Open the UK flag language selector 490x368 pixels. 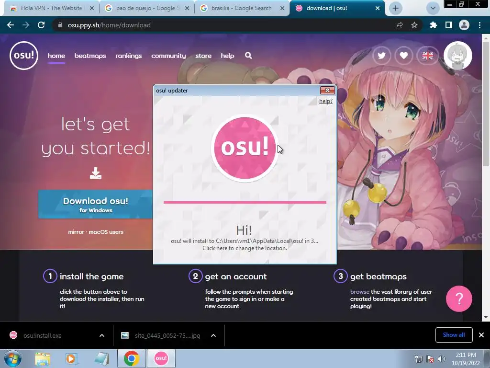coord(427,56)
